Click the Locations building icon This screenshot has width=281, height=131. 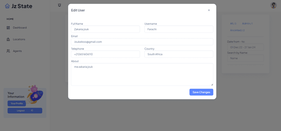(x=8, y=39)
